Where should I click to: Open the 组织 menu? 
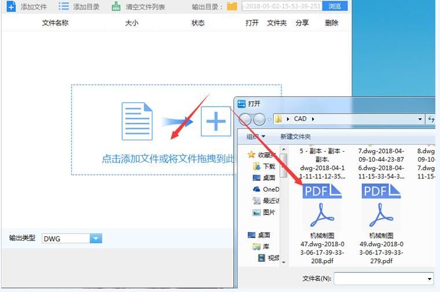tap(256, 137)
